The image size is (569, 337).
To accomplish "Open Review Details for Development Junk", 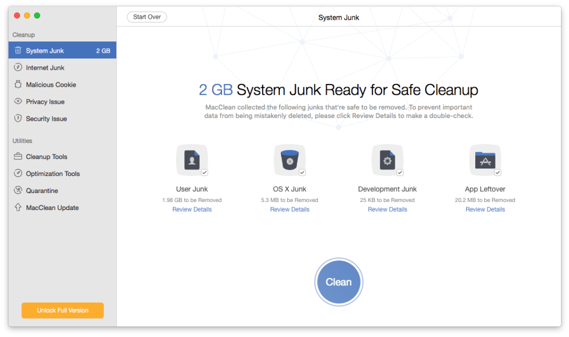I will coord(387,209).
